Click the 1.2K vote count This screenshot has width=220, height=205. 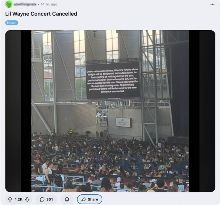click(18, 199)
